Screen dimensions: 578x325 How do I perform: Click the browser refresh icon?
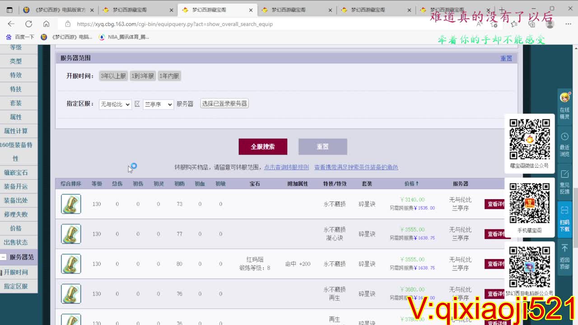[28, 24]
